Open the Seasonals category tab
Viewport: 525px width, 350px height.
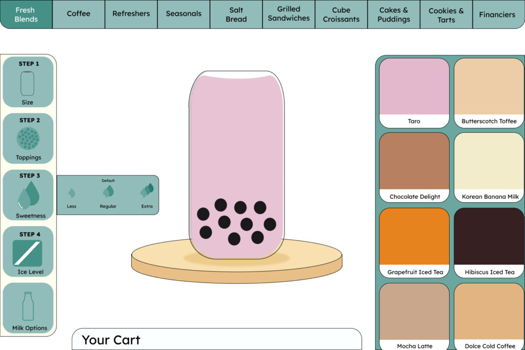[184, 14]
